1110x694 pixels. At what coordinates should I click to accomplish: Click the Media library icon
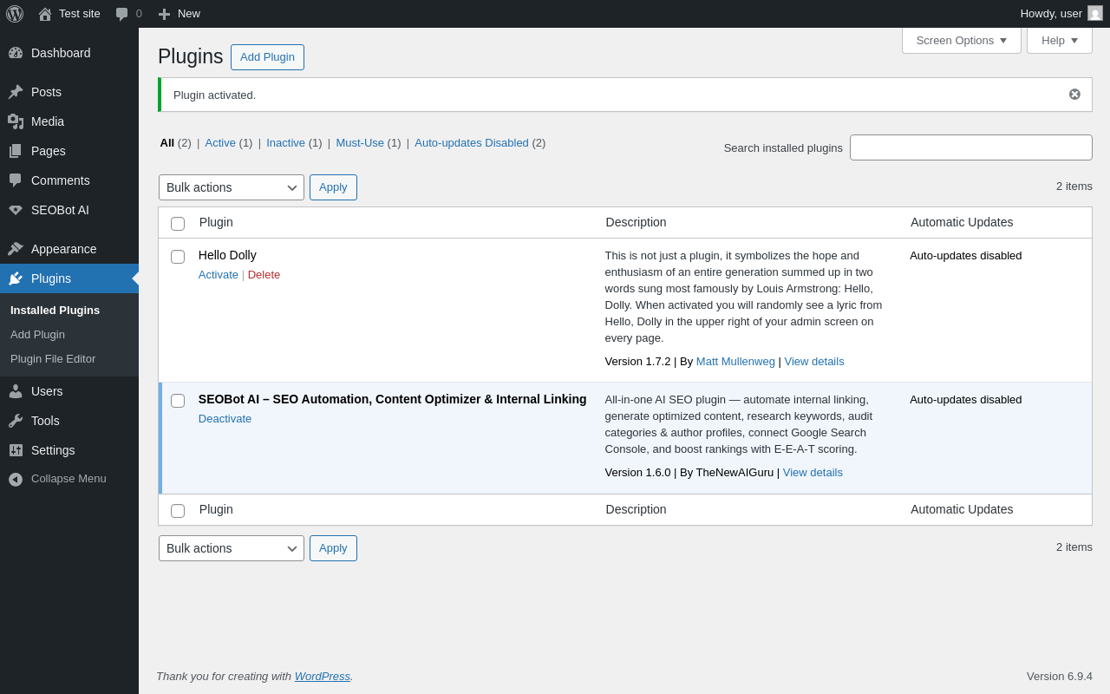click(16, 121)
